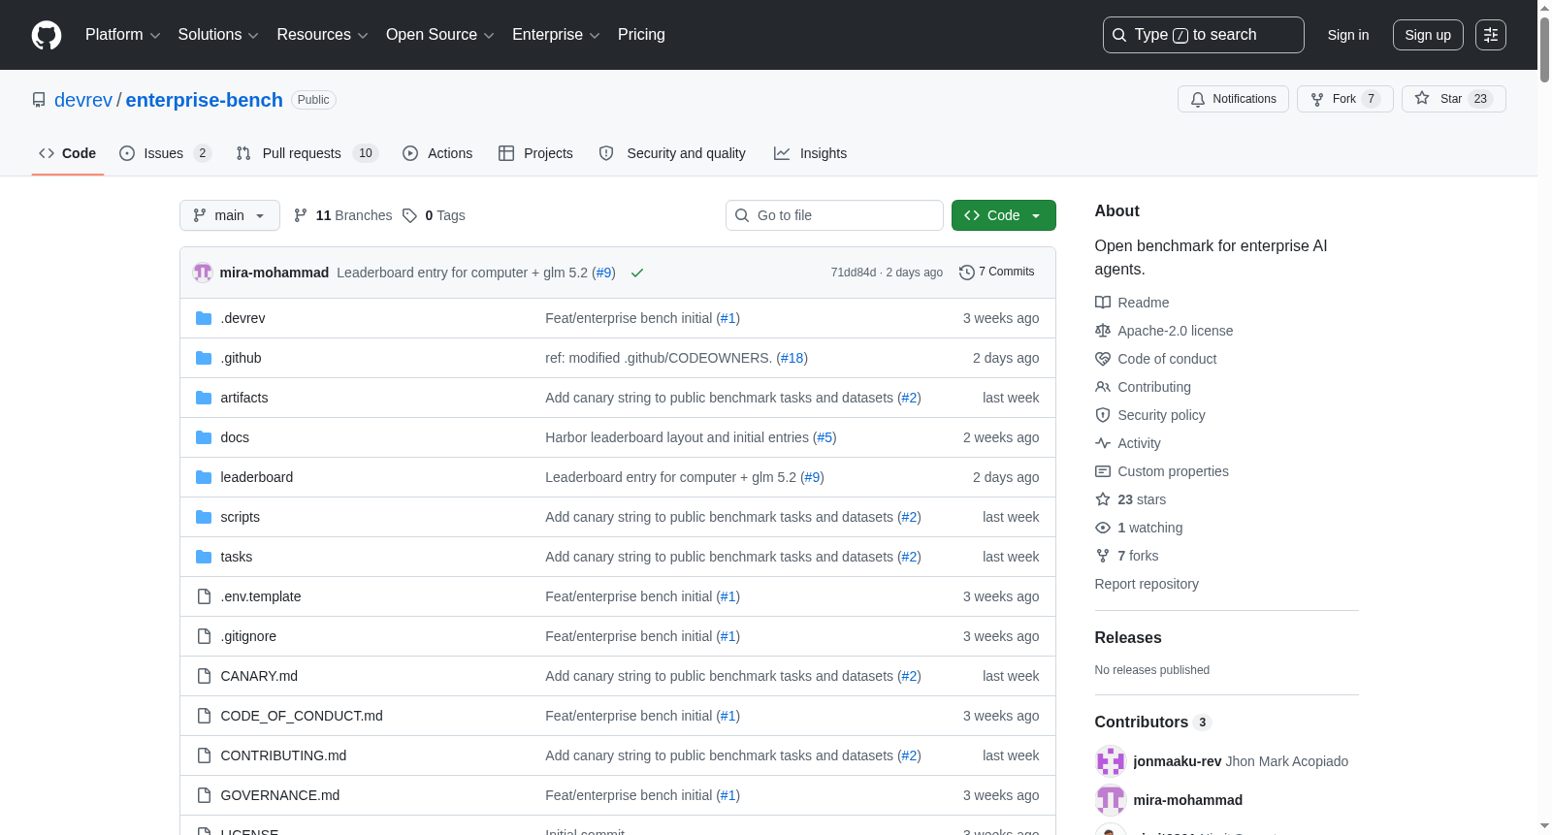Switch to the Projects tab
This screenshot has width=1552, height=835.
pos(535,153)
